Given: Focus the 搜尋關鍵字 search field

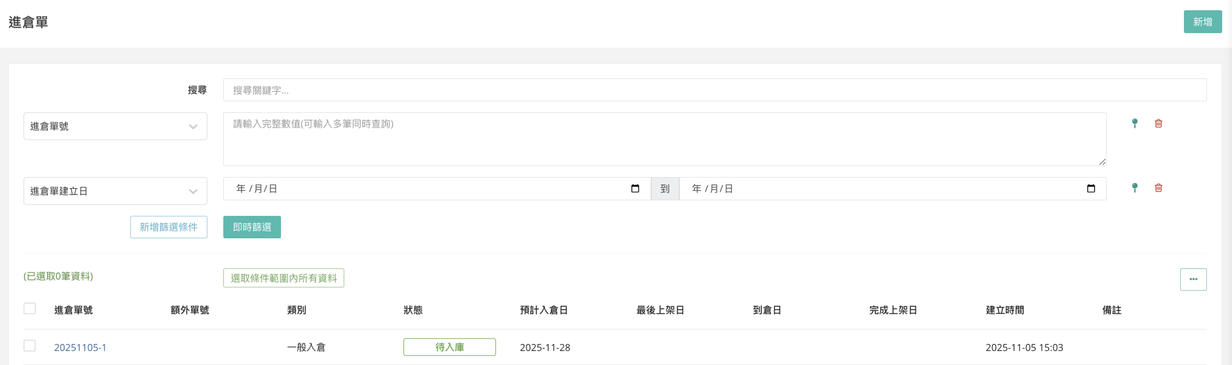Looking at the screenshot, I should (x=714, y=90).
